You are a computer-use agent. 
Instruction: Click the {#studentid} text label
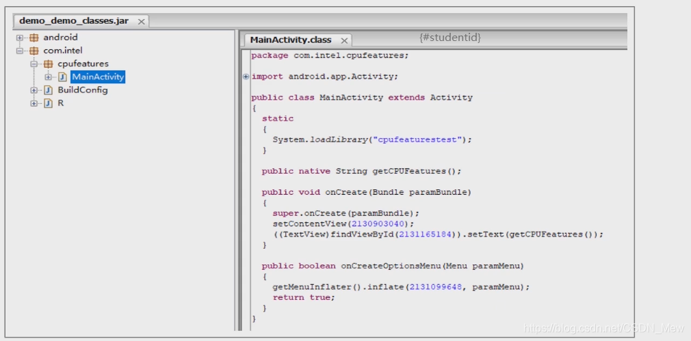450,38
